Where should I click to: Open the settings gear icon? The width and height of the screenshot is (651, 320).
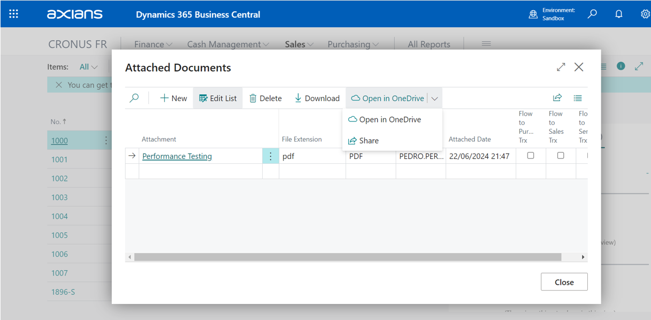(645, 14)
